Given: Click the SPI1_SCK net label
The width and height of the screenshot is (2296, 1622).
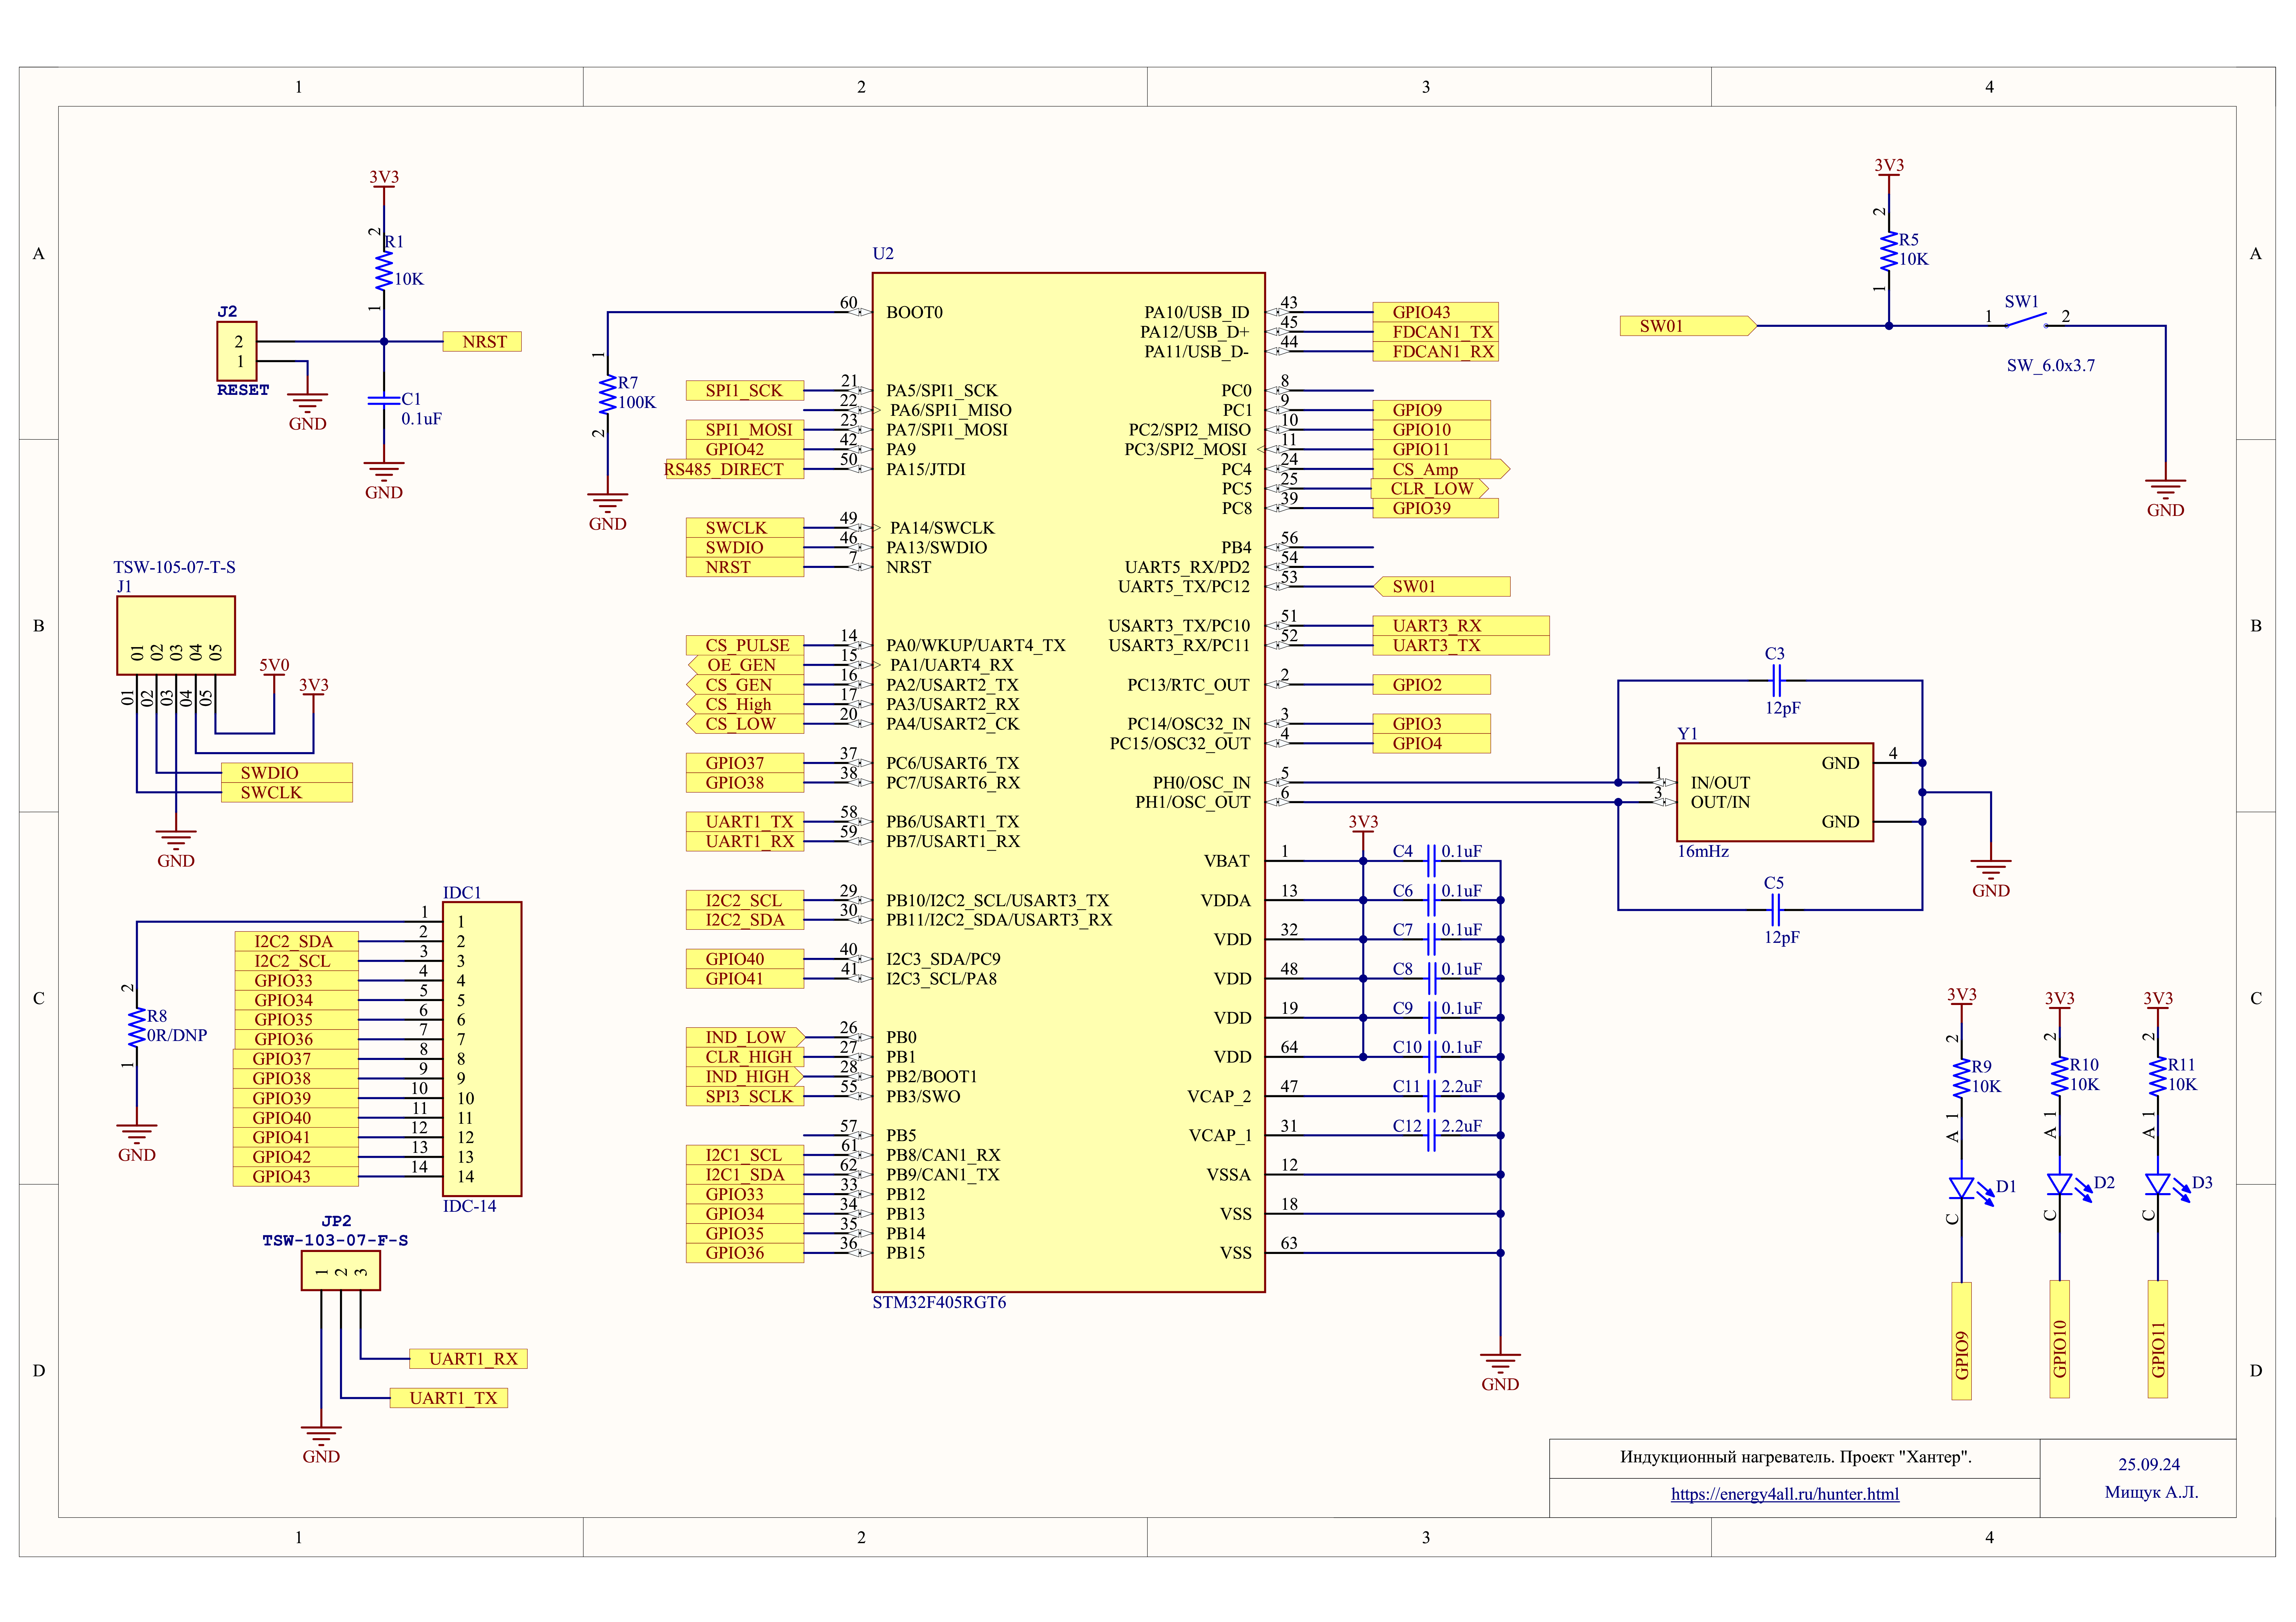Looking at the screenshot, I should (745, 391).
